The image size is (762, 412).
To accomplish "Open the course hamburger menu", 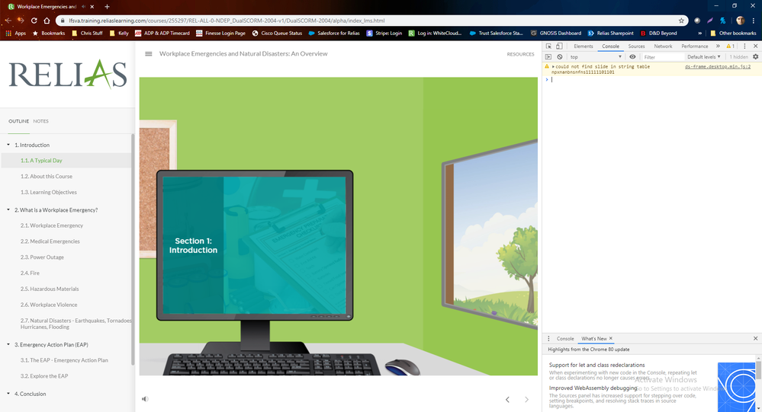I will pyautogui.click(x=149, y=54).
